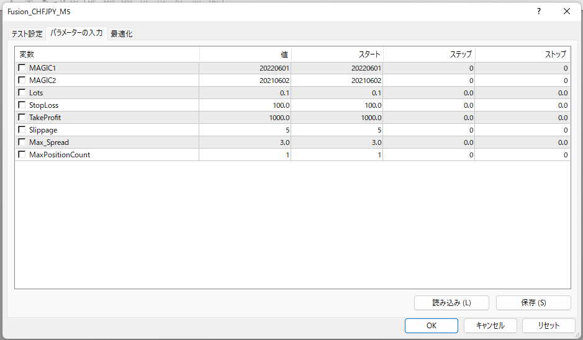Select the Lots start cell
The width and height of the screenshot is (583, 340).
(x=337, y=93)
